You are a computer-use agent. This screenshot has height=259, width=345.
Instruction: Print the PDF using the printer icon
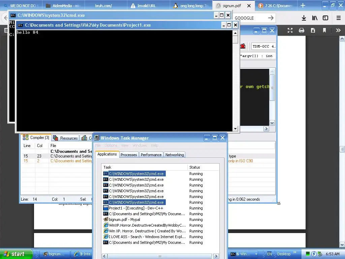point(302,30)
